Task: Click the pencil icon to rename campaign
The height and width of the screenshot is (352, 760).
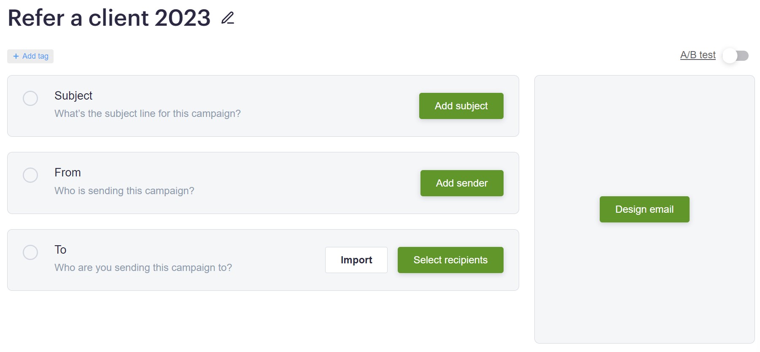Action: point(228,18)
